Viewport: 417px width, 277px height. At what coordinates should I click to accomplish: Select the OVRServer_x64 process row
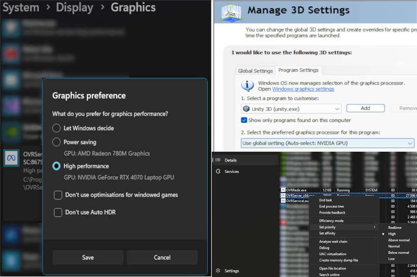pos(348,196)
